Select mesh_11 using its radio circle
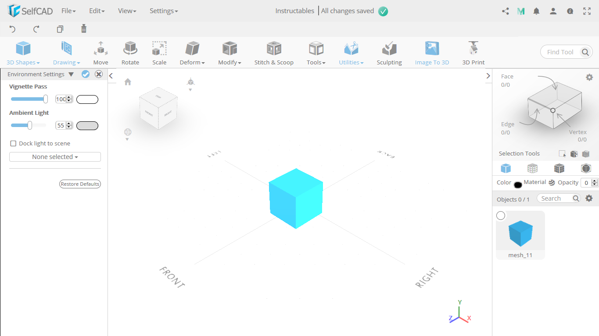 501,216
